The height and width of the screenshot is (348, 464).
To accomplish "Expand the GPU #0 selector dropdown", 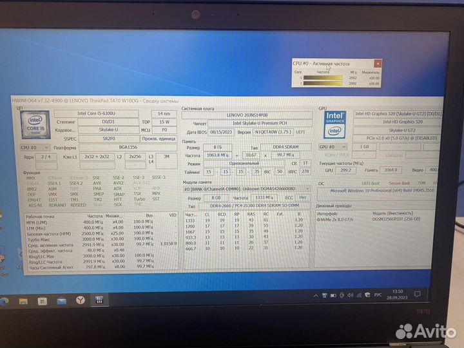I will click(x=333, y=146).
